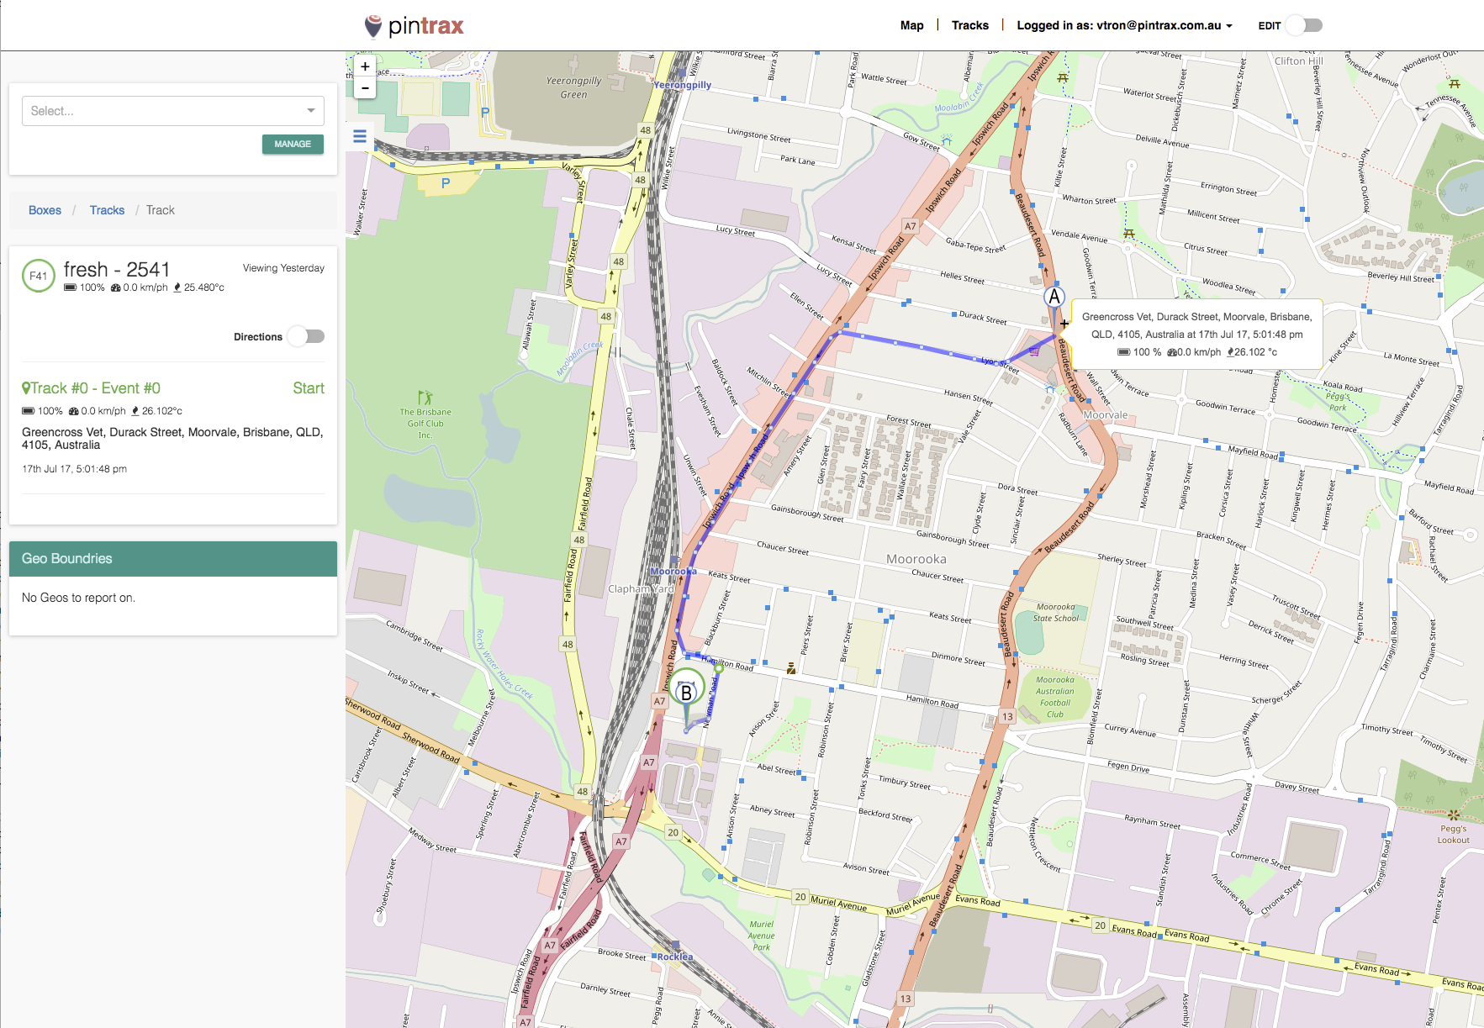Viewport: 1484px width, 1028px height.
Task: Click the Geo Boundries header
Action: pos(173,559)
